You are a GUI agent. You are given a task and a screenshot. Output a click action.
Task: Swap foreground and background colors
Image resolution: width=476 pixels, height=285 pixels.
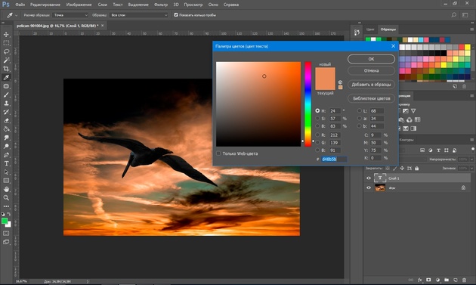click(x=9, y=214)
